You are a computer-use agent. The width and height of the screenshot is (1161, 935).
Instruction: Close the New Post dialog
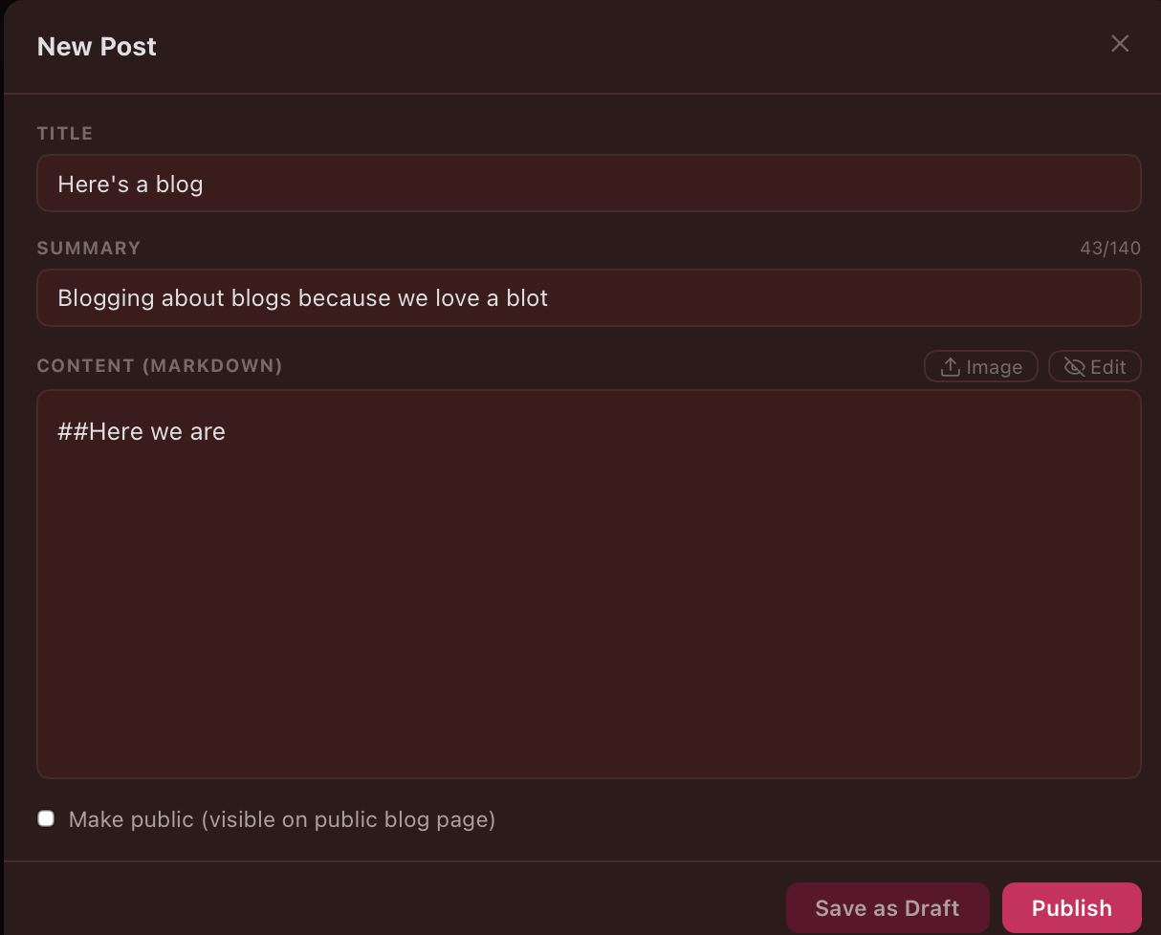tap(1120, 44)
